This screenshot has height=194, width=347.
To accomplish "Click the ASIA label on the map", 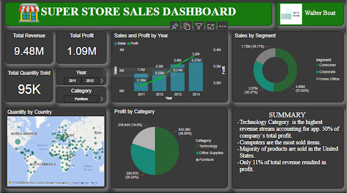I will pos(97,133).
